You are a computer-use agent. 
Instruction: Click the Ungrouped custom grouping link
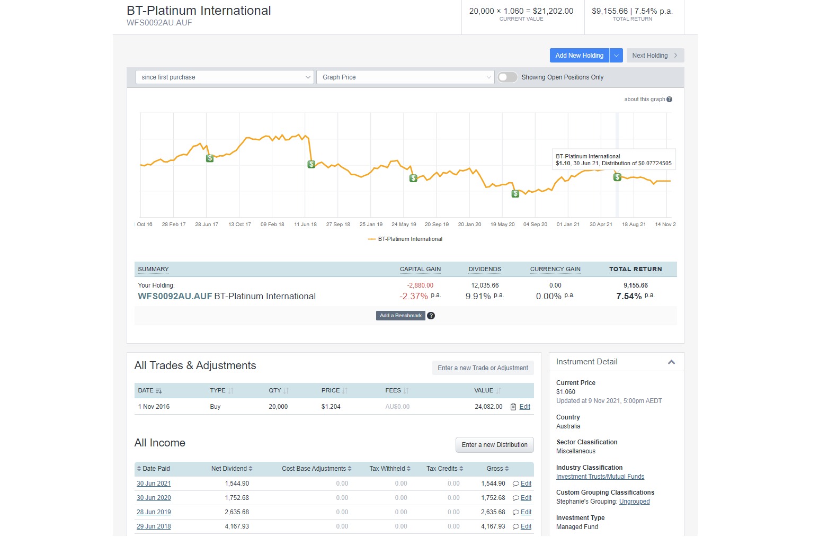pyautogui.click(x=635, y=502)
